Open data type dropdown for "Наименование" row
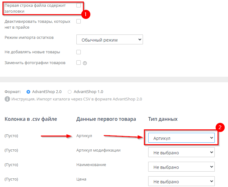Viewport: 228px width, 187px height. 181,167
